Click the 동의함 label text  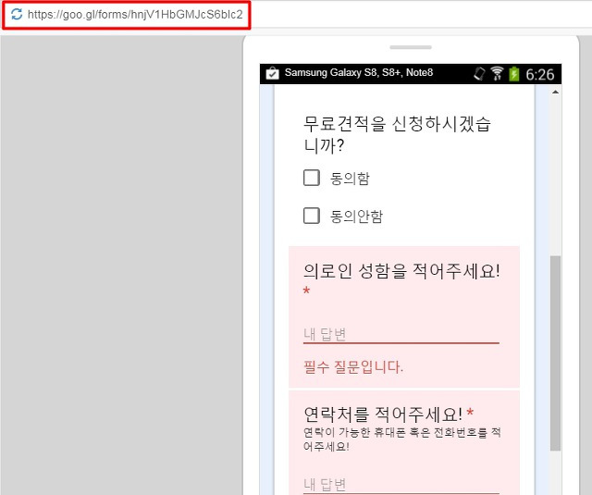350,179
